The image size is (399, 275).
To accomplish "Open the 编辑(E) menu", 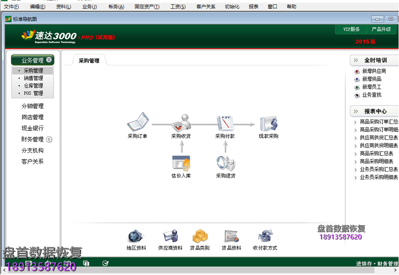I will tap(38, 7).
